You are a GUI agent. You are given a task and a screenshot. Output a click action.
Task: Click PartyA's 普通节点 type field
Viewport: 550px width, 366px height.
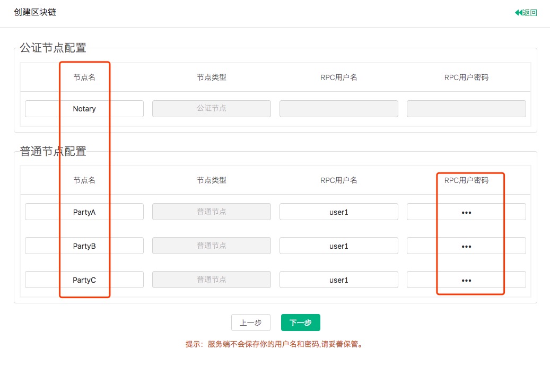pos(212,212)
